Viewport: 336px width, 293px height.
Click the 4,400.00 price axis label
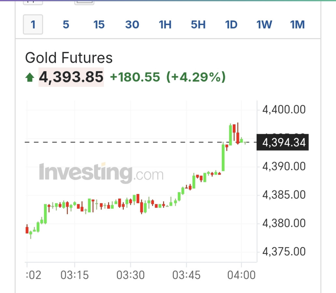tap(284, 109)
